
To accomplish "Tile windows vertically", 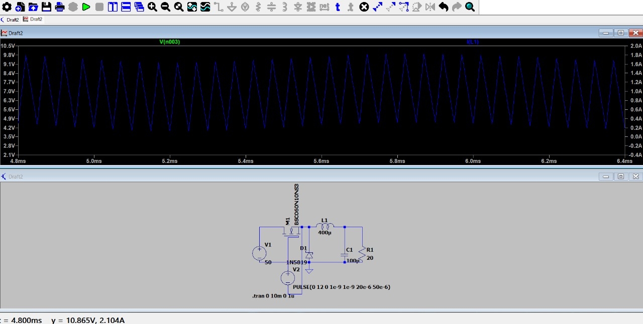I will pos(113,7).
